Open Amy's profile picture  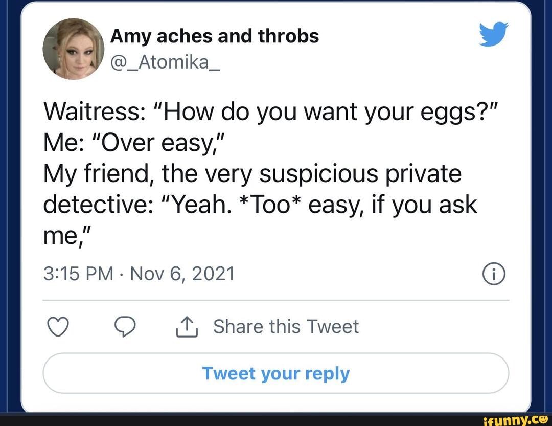pyautogui.click(x=74, y=50)
